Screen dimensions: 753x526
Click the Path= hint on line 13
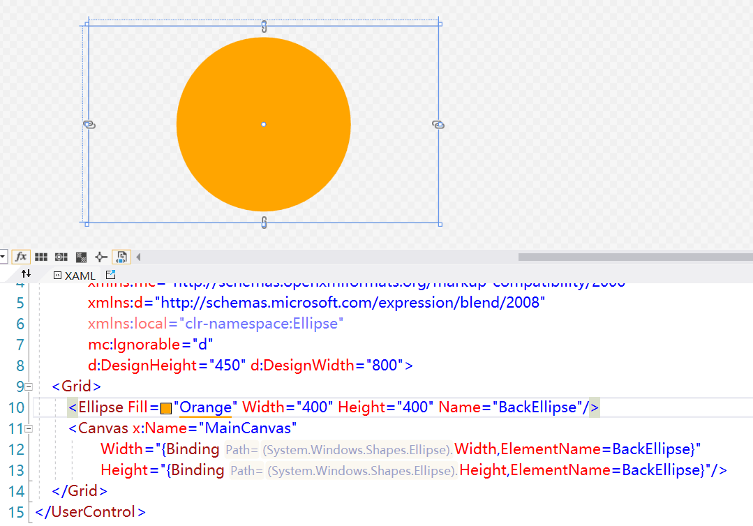click(246, 471)
